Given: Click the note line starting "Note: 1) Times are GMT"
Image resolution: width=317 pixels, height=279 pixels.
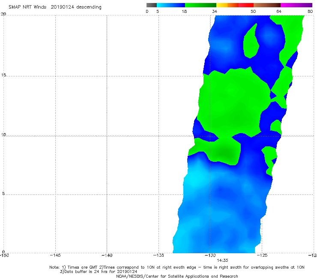Looking at the screenshot, I should click(x=176, y=267).
